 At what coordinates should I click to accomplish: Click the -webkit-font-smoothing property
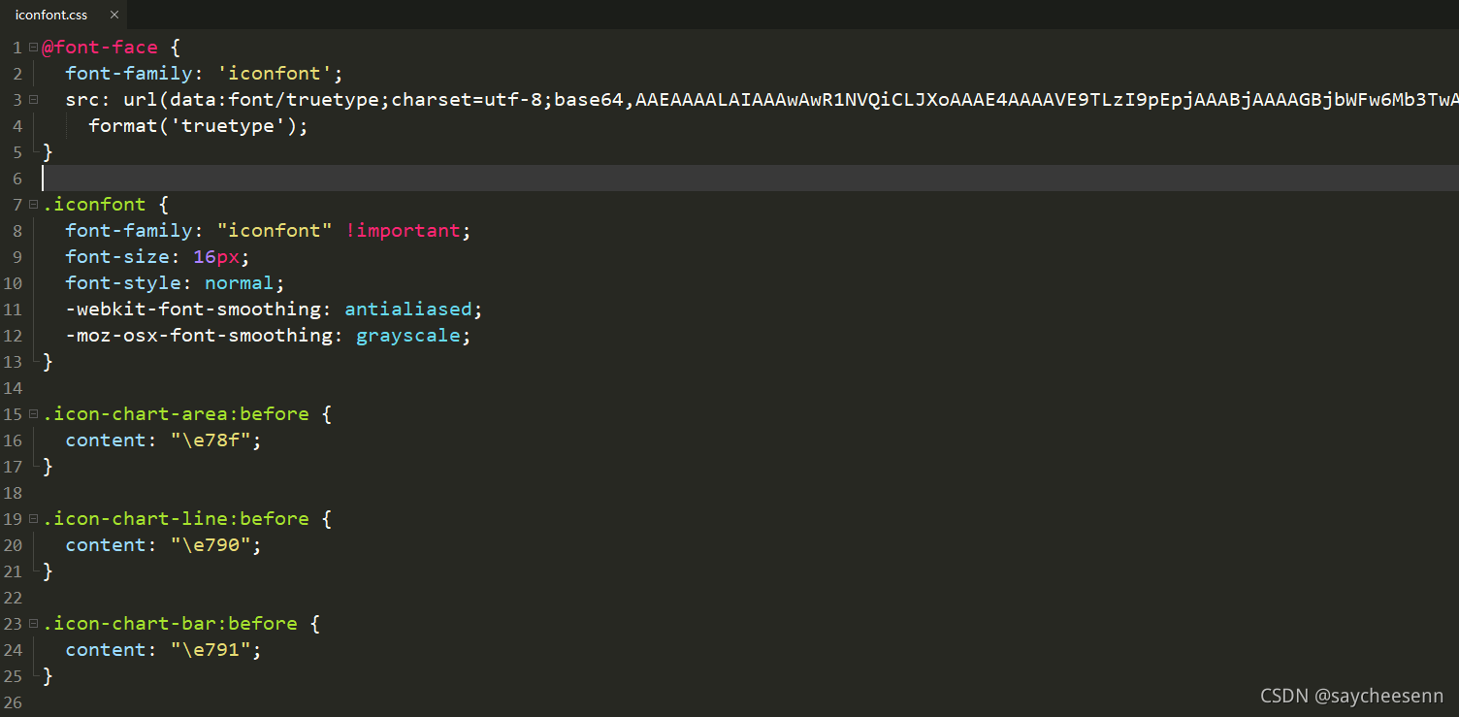tap(193, 310)
